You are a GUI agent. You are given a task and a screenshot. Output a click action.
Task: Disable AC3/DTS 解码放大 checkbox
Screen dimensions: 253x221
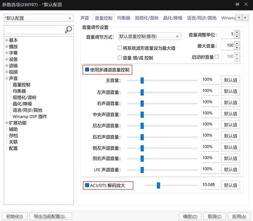[87, 185]
